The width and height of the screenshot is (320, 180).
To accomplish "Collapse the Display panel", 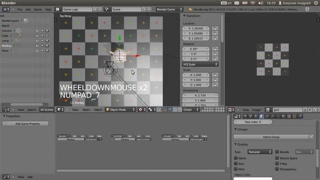I will click(235, 144).
